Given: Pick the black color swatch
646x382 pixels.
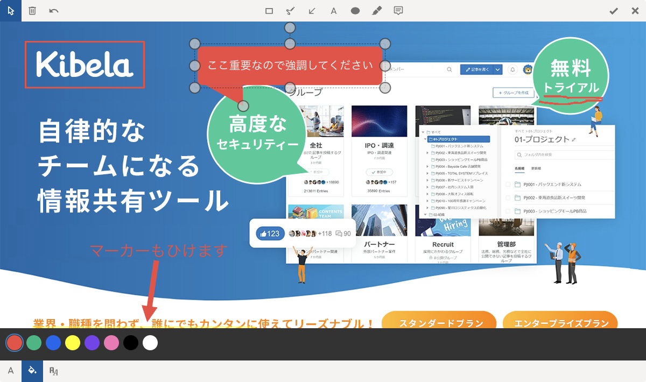Looking at the screenshot, I should (x=131, y=343).
